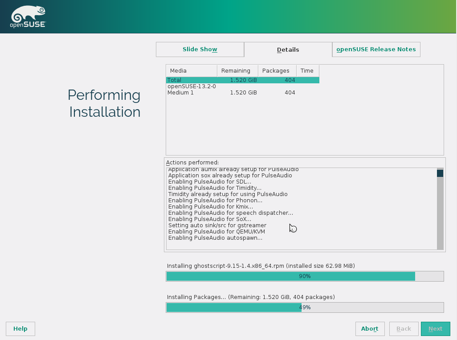The image size is (457, 340).
Task: Click the "Installing ghostscript-9.15-1.4.x86_64.rpm" label
Action: pos(261,266)
